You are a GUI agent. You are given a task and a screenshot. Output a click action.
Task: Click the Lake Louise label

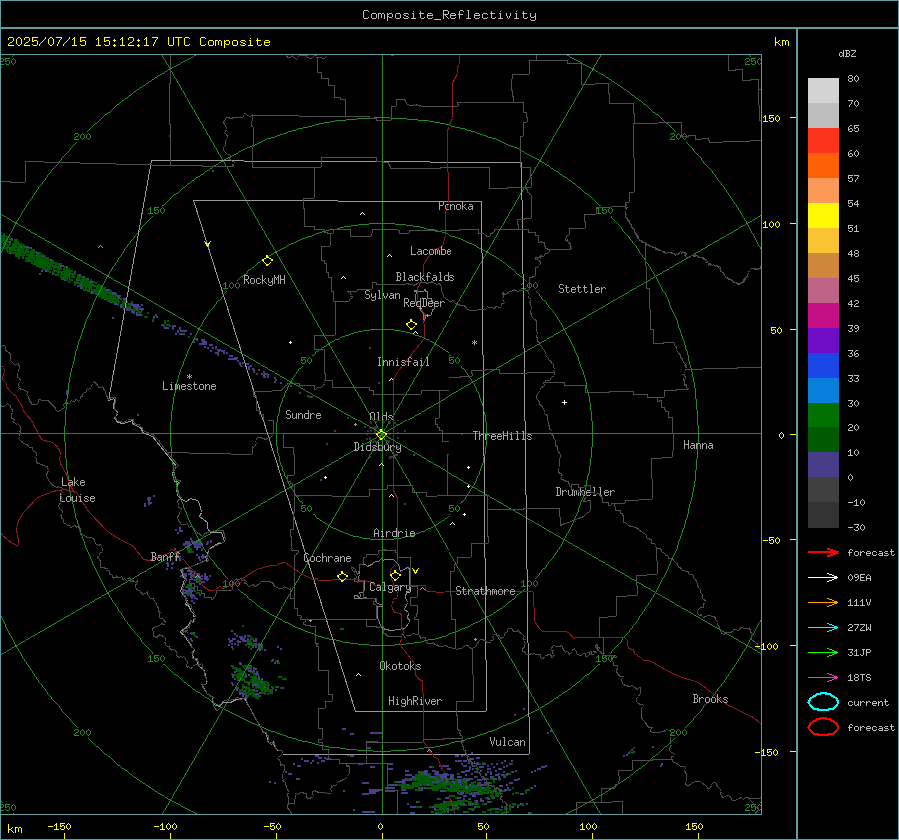point(77,490)
